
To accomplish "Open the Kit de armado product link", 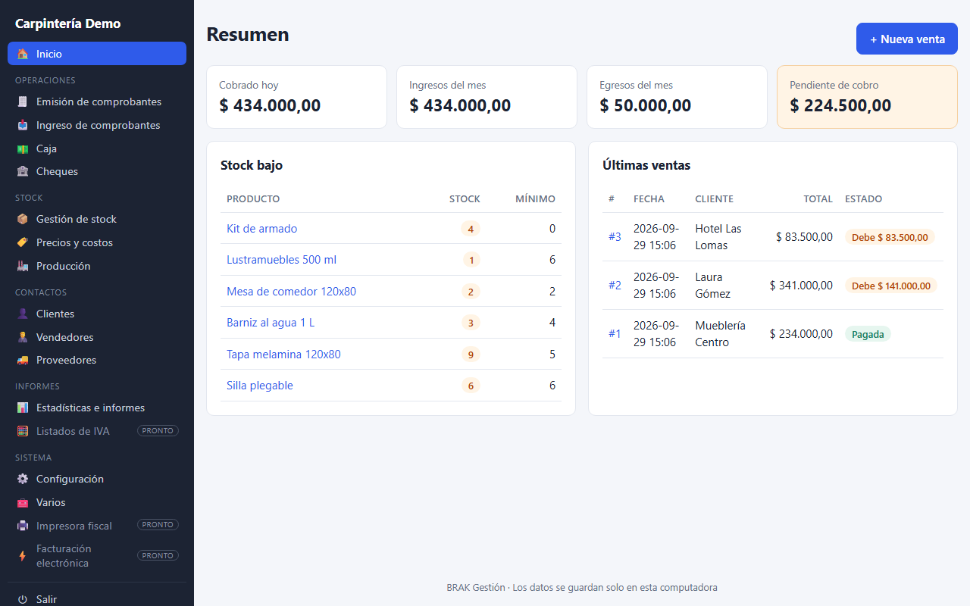I will pos(261,229).
